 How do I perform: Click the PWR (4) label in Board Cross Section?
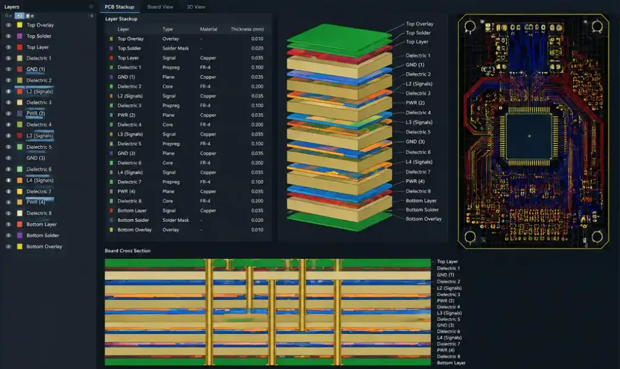(445, 350)
